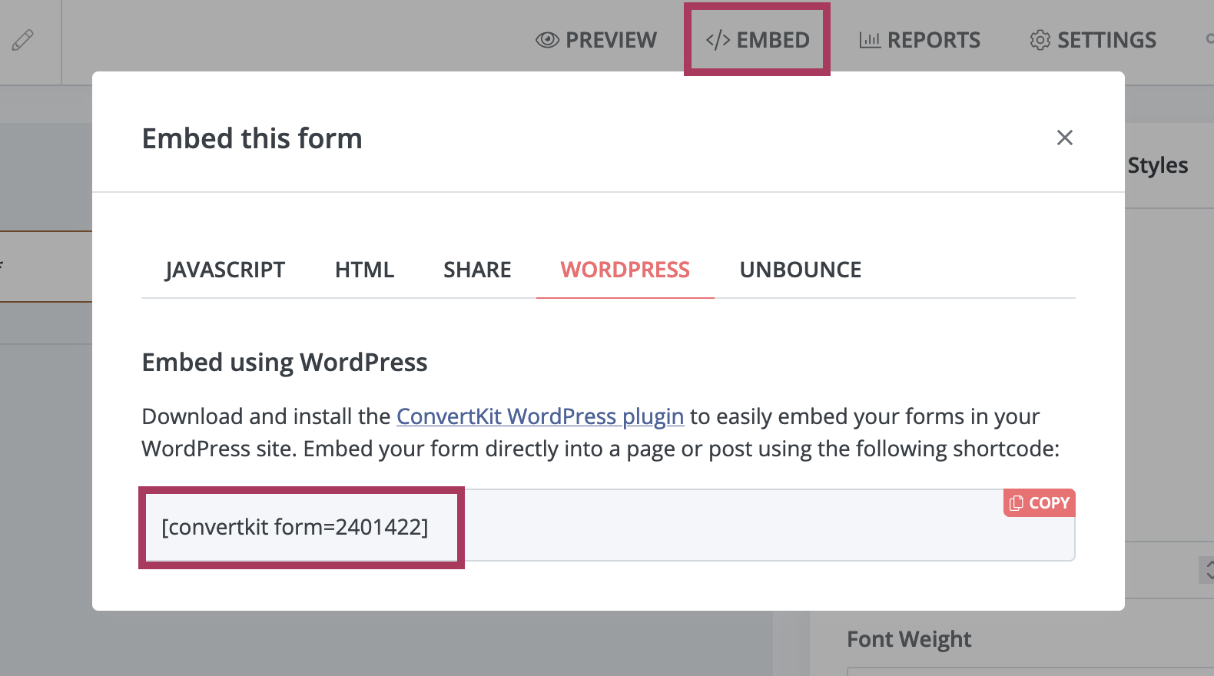This screenshot has height=676, width=1214.
Task: Select the HTML embed tab
Action: click(364, 270)
